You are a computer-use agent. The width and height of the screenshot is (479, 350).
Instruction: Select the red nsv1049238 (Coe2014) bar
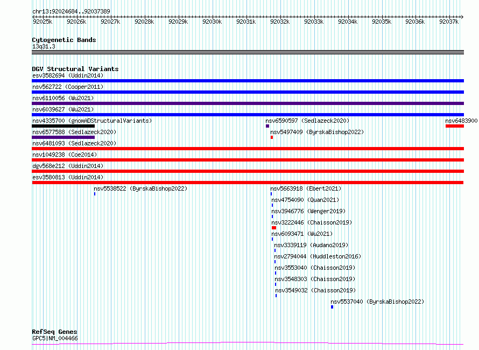(248, 160)
